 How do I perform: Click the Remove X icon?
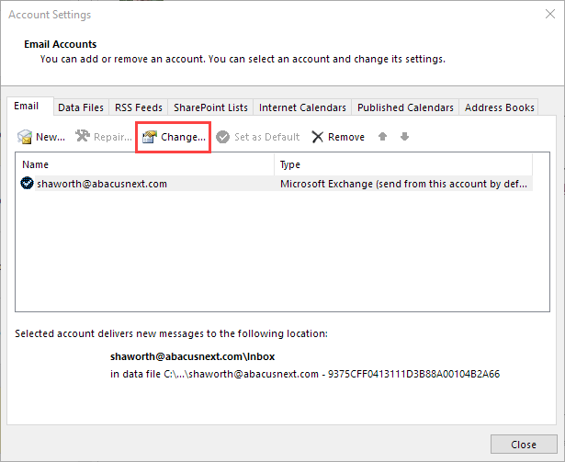tap(318, 137)
